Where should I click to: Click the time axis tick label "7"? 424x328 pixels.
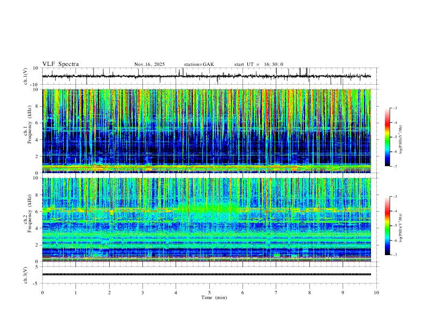click(276, 293)
